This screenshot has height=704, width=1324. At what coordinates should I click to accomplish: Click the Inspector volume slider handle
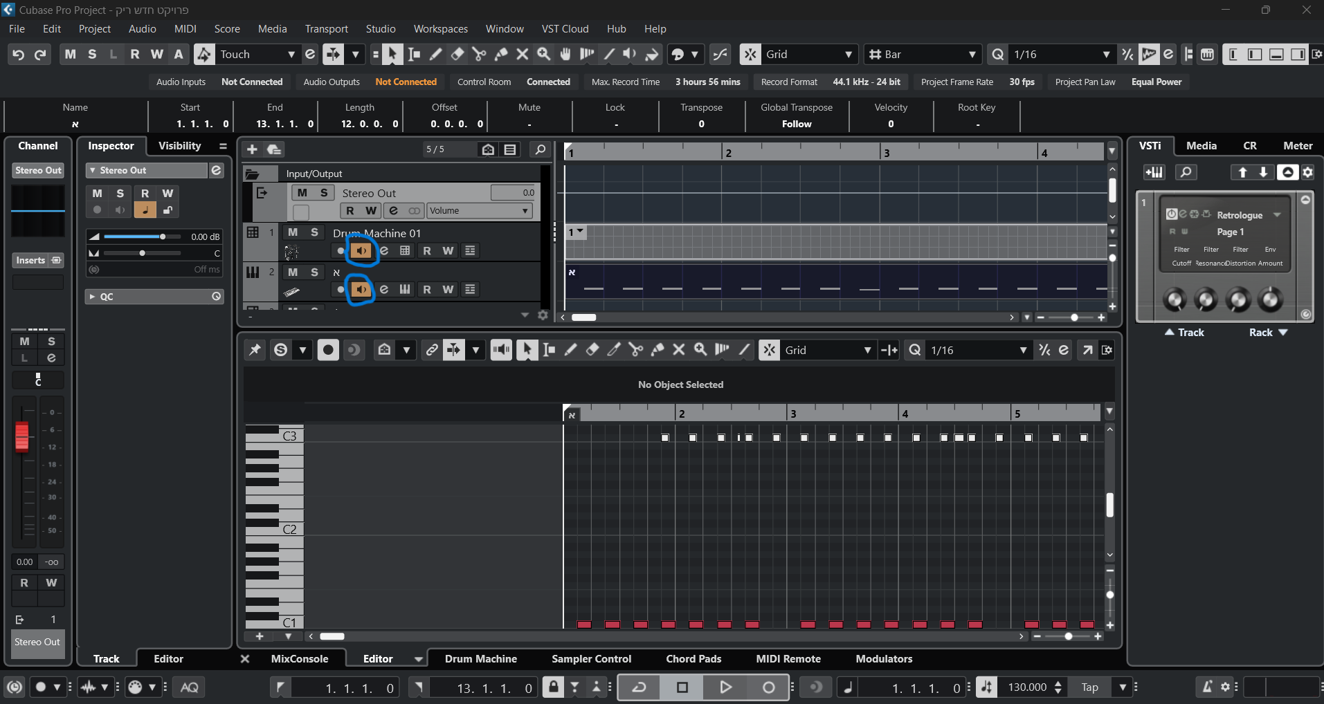click(163, 237)
